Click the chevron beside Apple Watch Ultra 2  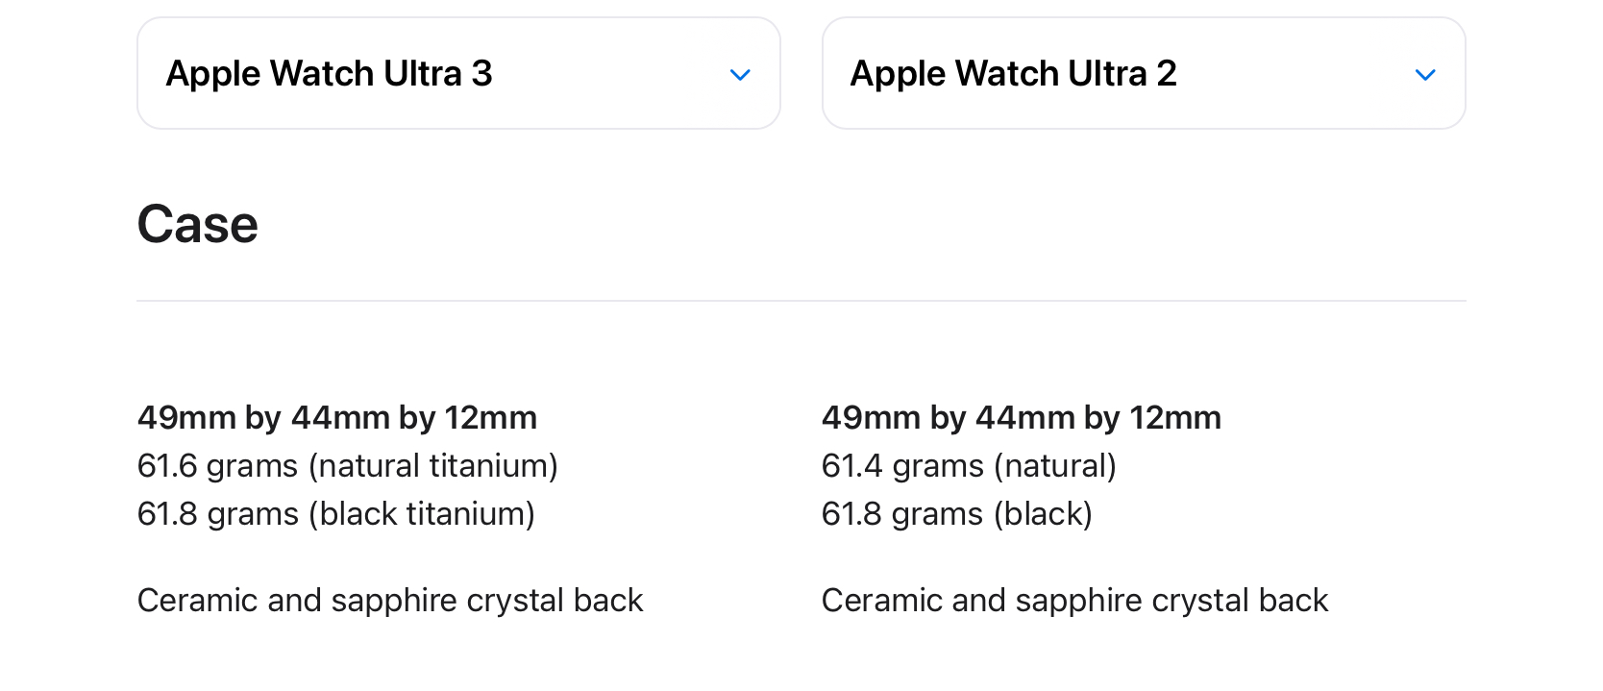pos(1425,75)
